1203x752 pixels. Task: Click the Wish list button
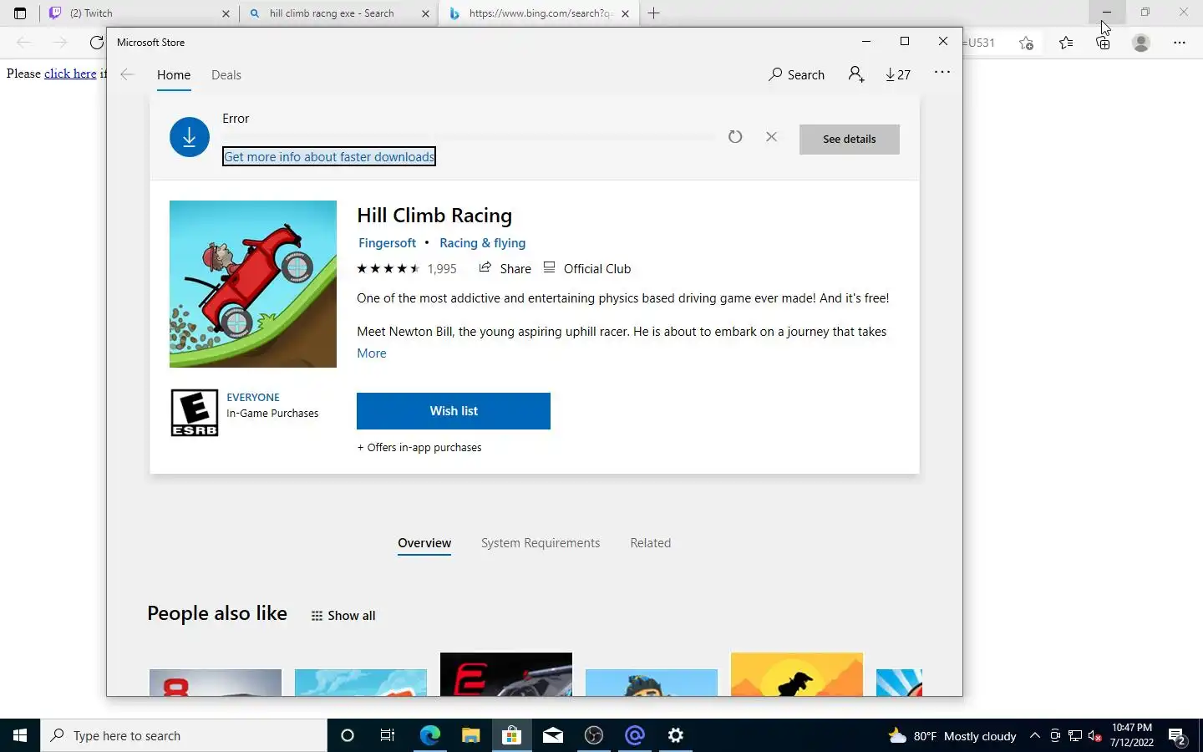(x=454, y=411)
